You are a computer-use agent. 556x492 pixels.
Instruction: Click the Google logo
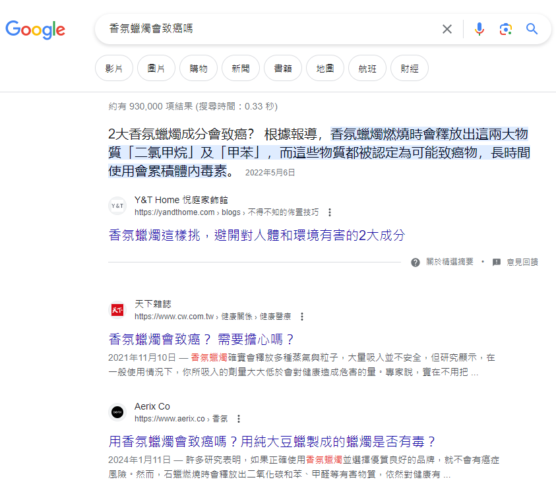(35, 30)
